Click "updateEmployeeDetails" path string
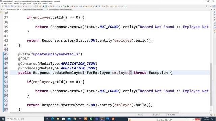The height and width of the screenshot is (121, 216). point(55,54)
